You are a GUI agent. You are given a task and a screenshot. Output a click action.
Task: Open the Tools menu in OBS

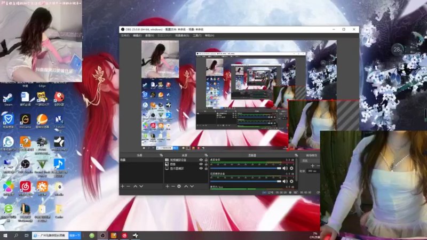tap(197, 36)
